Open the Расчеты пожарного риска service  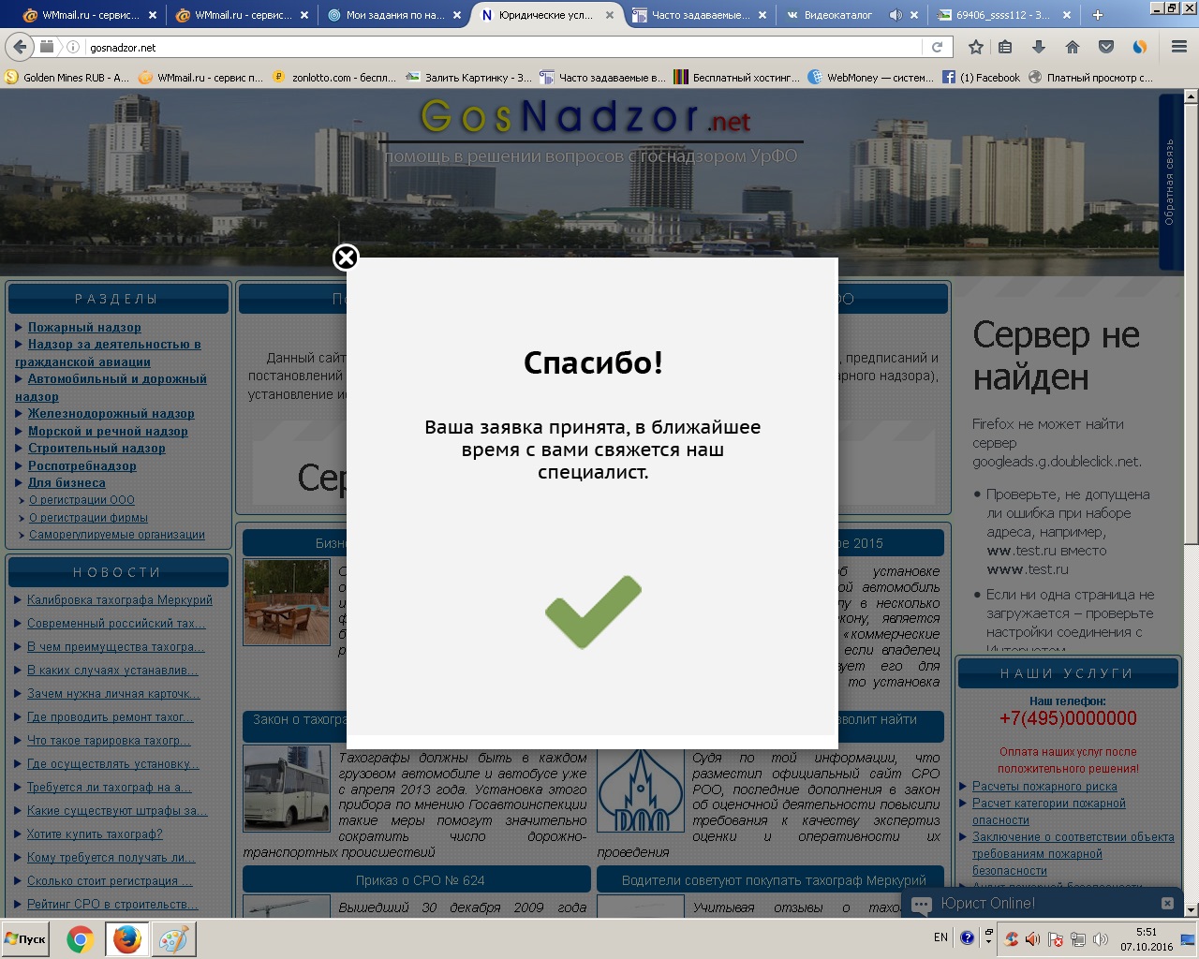coord(1044,786)
